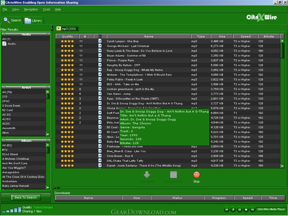The height and width of the screenshot is (216, 288).
Task: Sort results by Name column
Action: click(x=148, y=36)
